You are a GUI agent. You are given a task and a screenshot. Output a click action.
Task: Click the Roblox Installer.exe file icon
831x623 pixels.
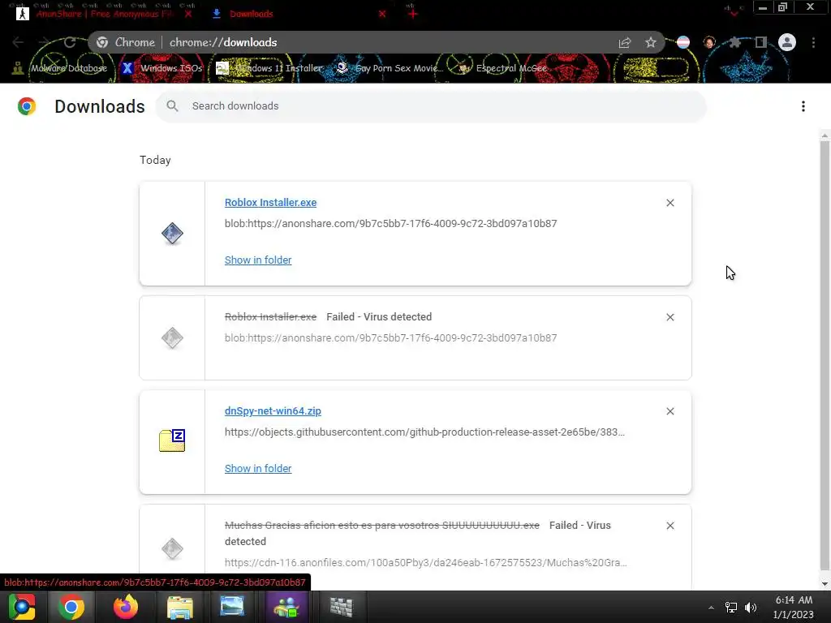click(x=172, y=234)
